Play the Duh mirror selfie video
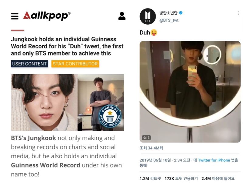The image size is (243, 183). click(x=190, y=92)
